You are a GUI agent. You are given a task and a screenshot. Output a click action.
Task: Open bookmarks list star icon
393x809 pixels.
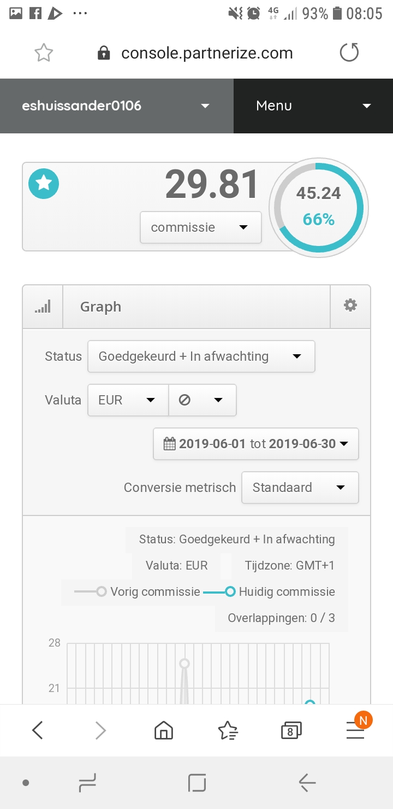point(228,730)
